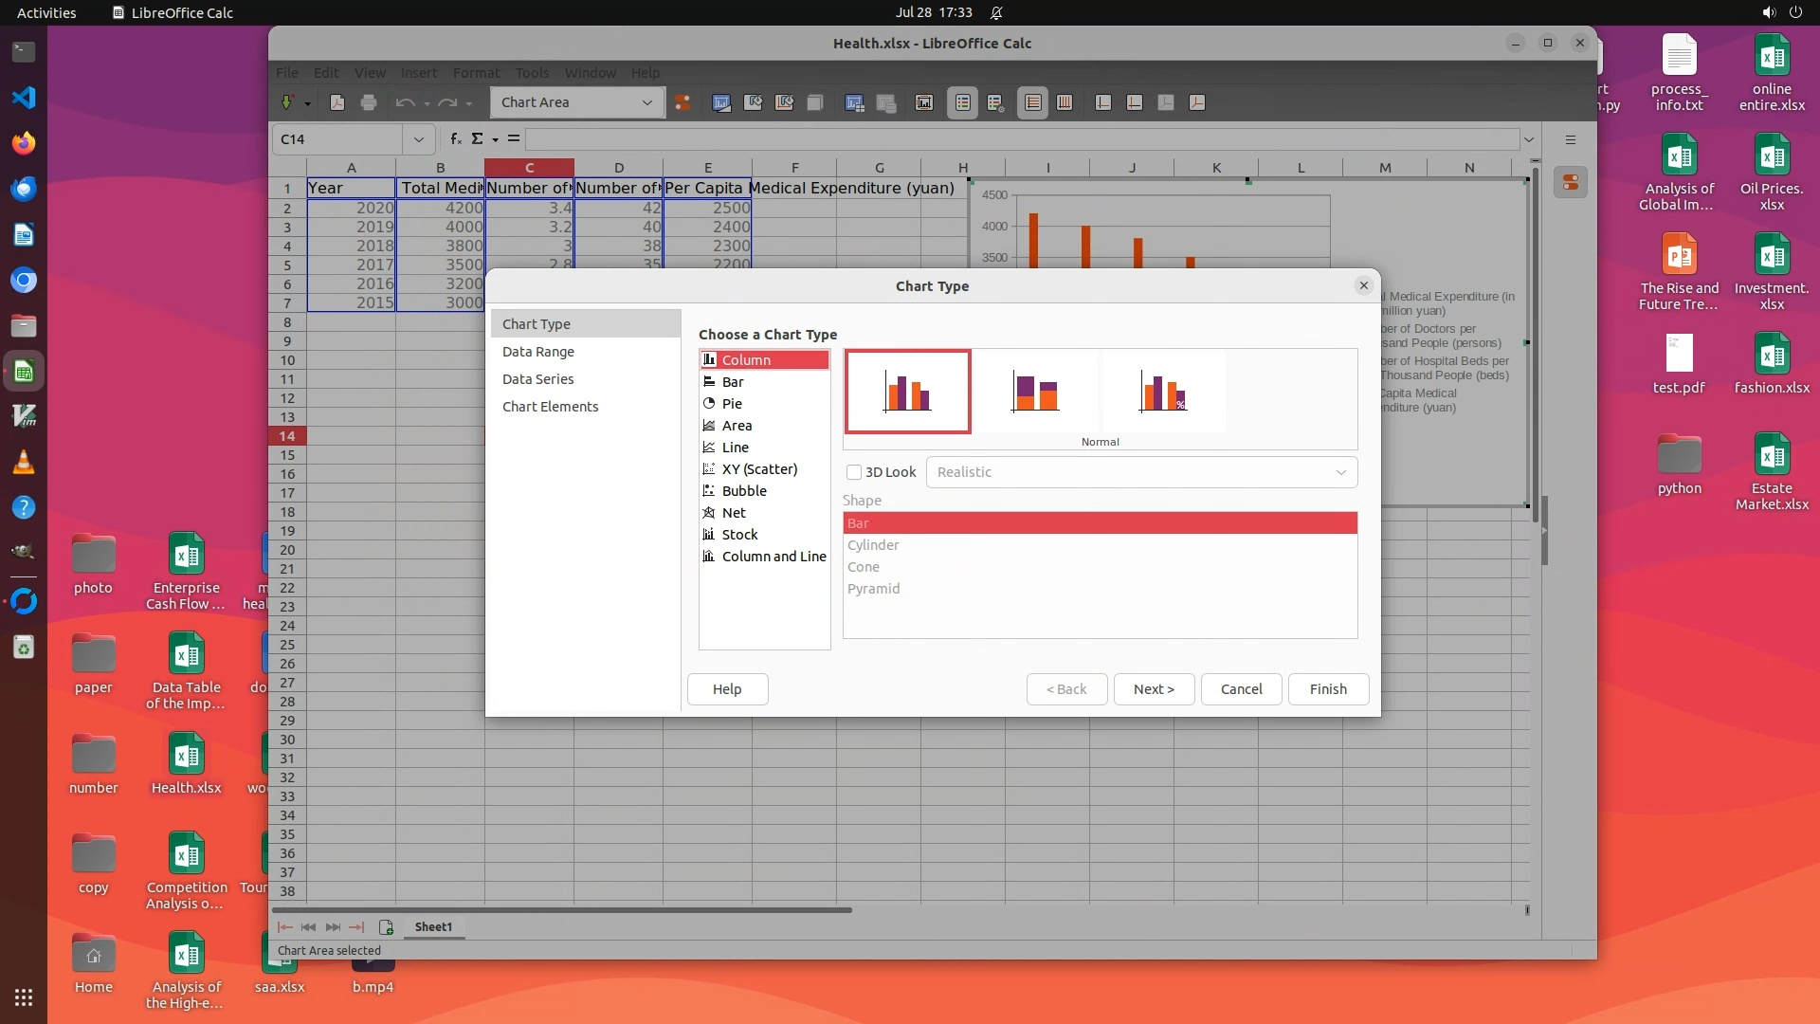Click the Legend On/Off toolbar icon
The height and width of the screenshot is (1024, 1820).
tap(962, 102)
